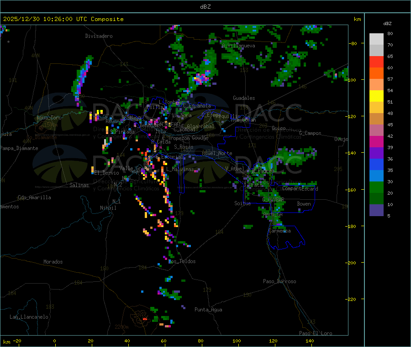
Task: Click the orange 57 dBZ legend swatch
Action: 376,73
